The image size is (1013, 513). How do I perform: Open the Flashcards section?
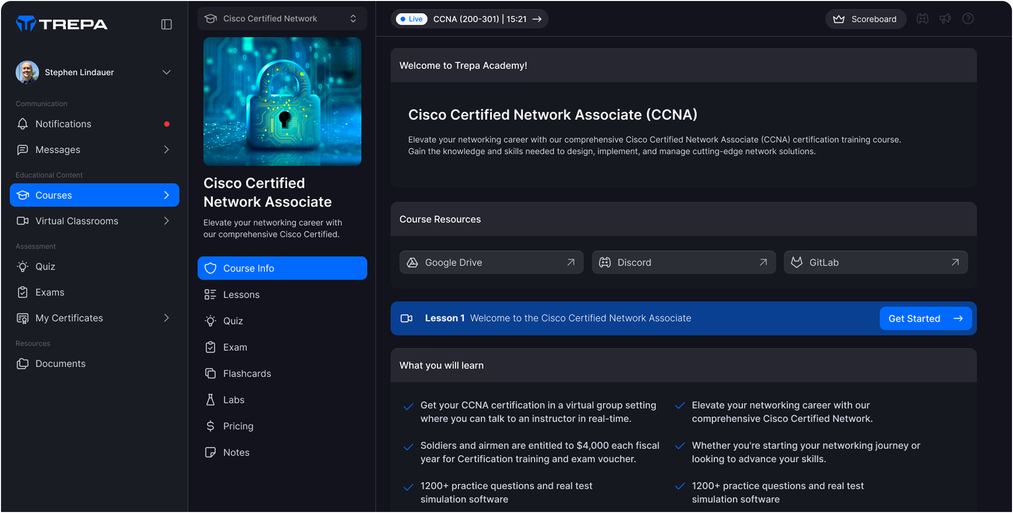(x=282, y=374)
